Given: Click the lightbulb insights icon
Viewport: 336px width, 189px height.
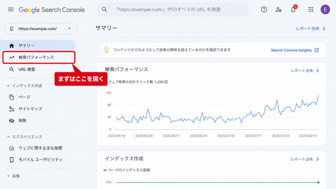Looking at the screenshot, I should 106,50.
